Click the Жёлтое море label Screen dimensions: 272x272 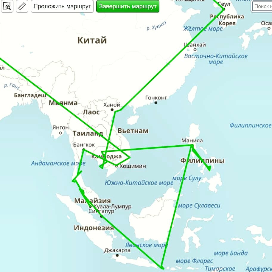[203, 29]
